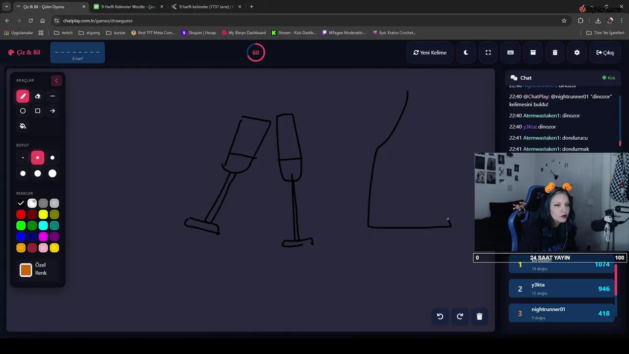Switch to the 9 Harfli Kelimeler Wordle tab

(x=128, y=7)
